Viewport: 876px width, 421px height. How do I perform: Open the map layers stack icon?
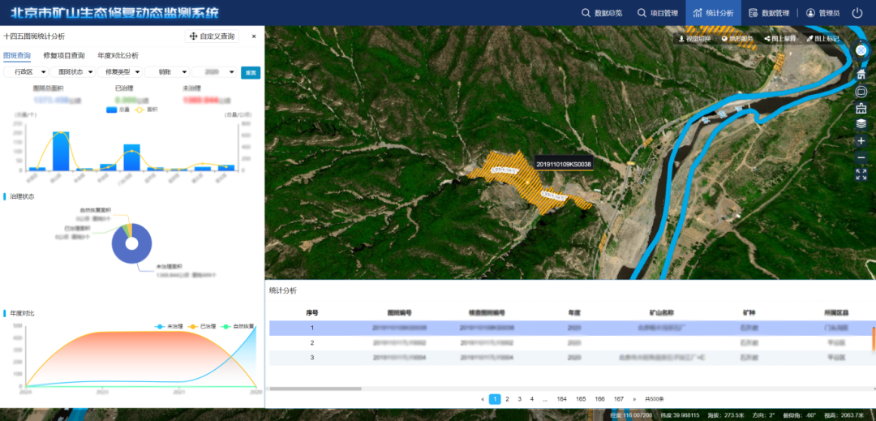click(861, 124)
